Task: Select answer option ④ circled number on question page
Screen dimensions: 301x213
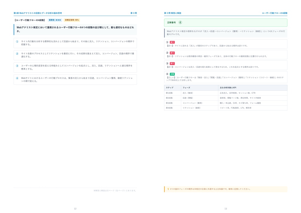Action: (17, 78)
